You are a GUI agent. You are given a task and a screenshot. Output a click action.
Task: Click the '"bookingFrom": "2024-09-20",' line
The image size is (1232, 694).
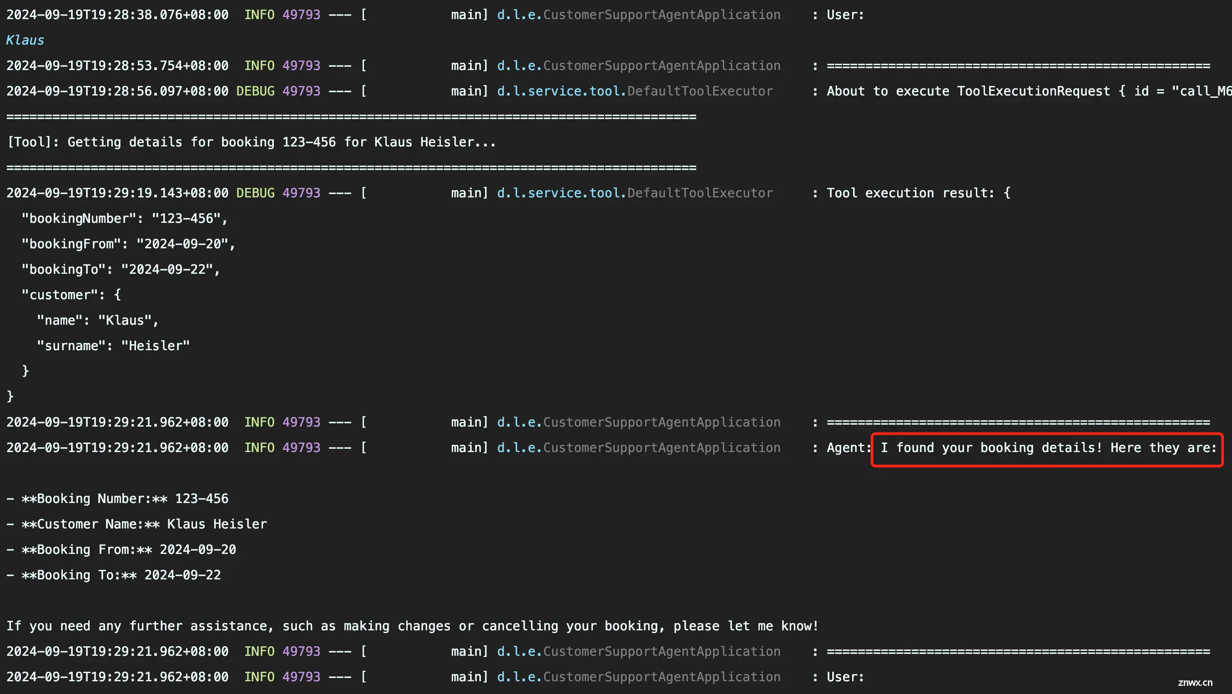pos(128,244)
